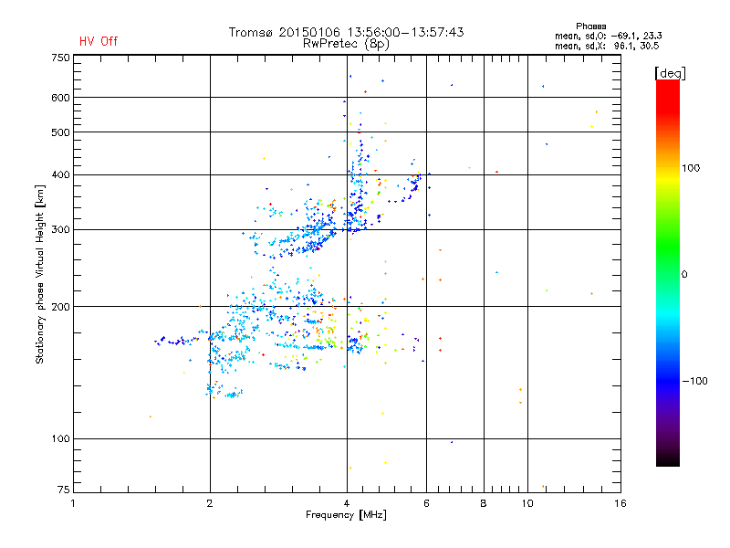Click the y-axis tick label '750'
Viewport: 730px width, 548px height.
[x=60, y=58]
